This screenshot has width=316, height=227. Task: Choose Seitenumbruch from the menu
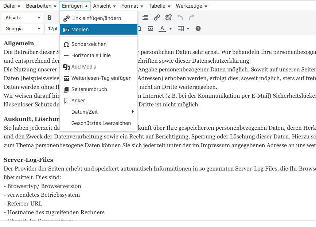pos(98,89)
